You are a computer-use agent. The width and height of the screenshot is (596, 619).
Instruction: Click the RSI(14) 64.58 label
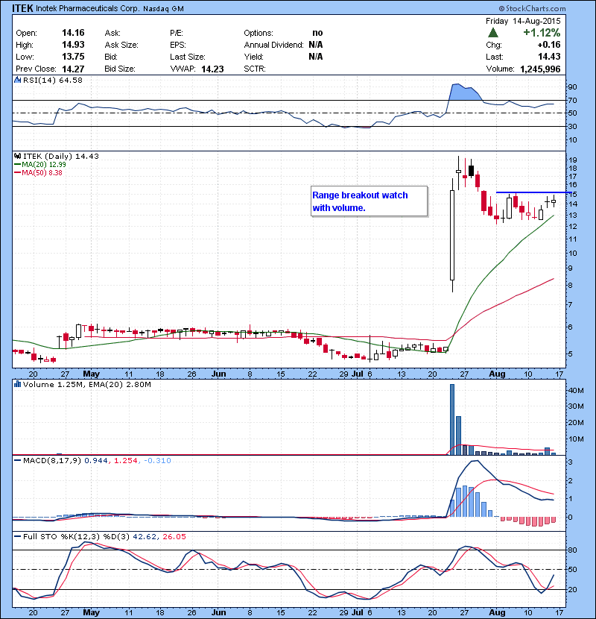pos(52,80)
